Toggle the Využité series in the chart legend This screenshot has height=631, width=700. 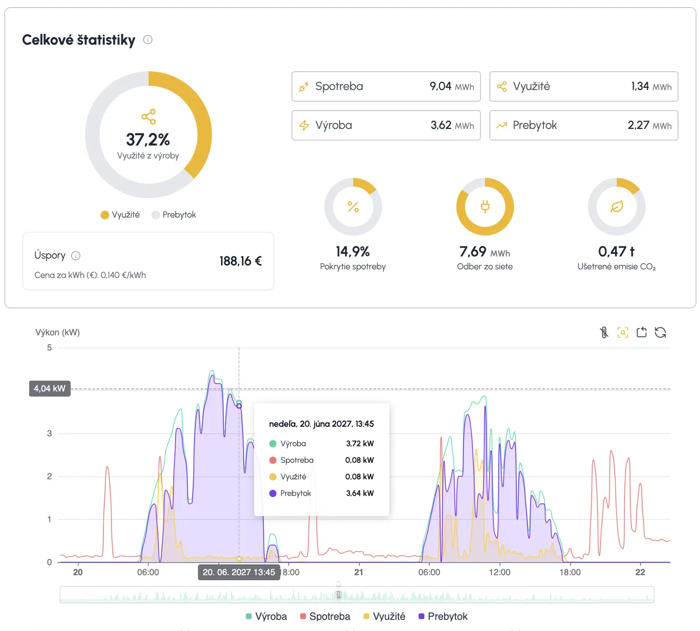coord(384,616)
